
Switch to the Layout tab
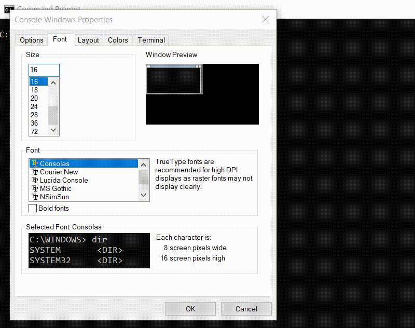[x=88, y=40]
